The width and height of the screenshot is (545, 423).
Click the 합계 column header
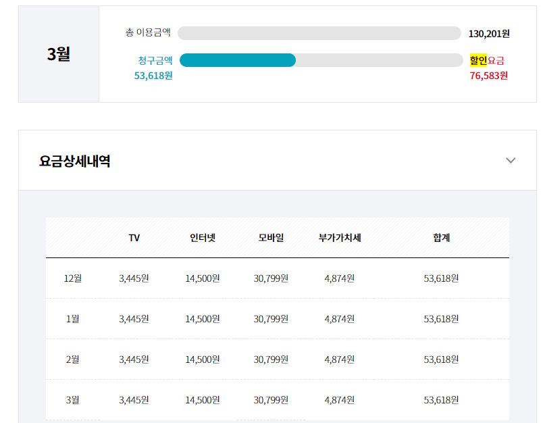click(442, 238)
